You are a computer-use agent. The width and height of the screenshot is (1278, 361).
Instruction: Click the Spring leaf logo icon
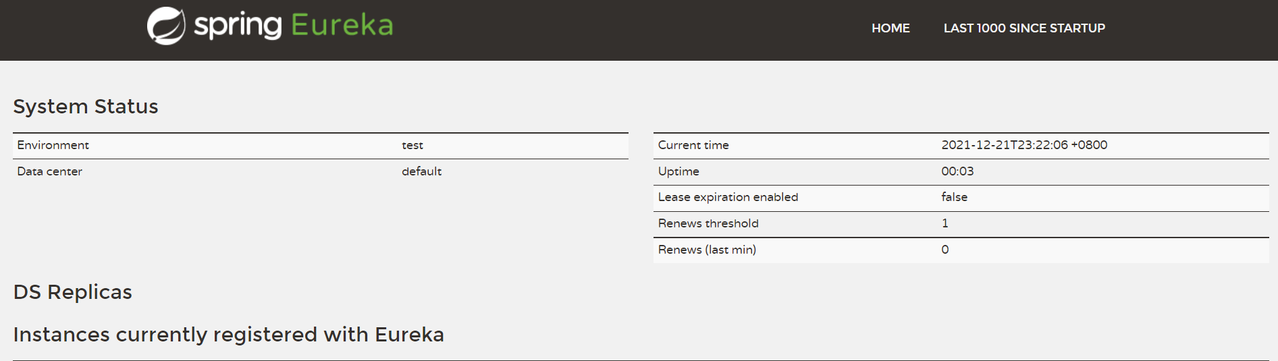tap(166, 26)
